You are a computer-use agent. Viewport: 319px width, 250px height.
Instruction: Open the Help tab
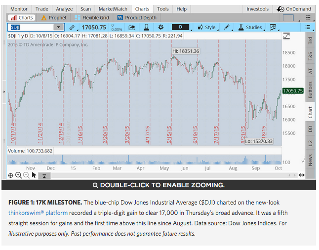(x=181, y=9)
